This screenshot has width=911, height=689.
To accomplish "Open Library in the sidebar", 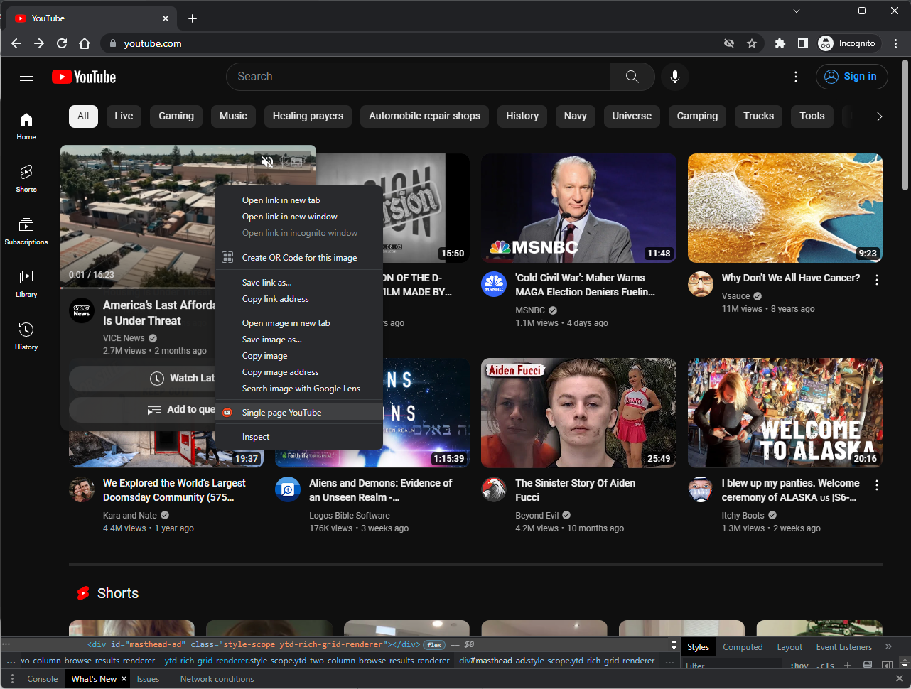I will coord(26,283).
